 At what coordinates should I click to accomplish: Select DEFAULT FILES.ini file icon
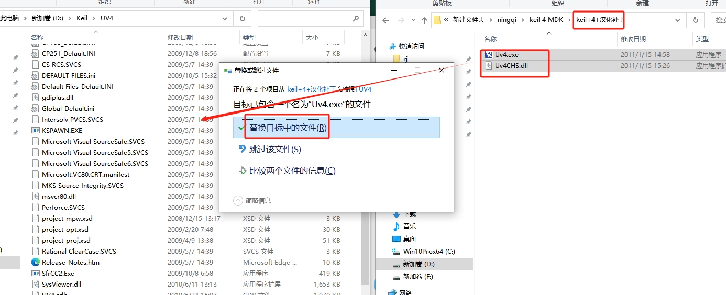(x=35, y=75)
